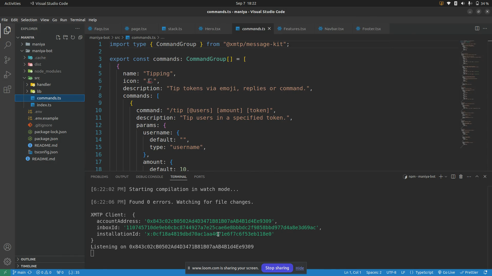Open Explorer views and more actions
The image size is (492, 276).
77,29
